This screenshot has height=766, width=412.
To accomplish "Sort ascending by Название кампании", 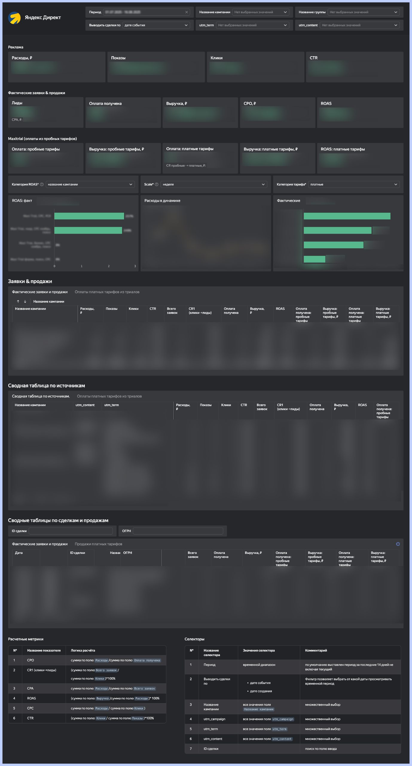I will (x=18, y=301).
